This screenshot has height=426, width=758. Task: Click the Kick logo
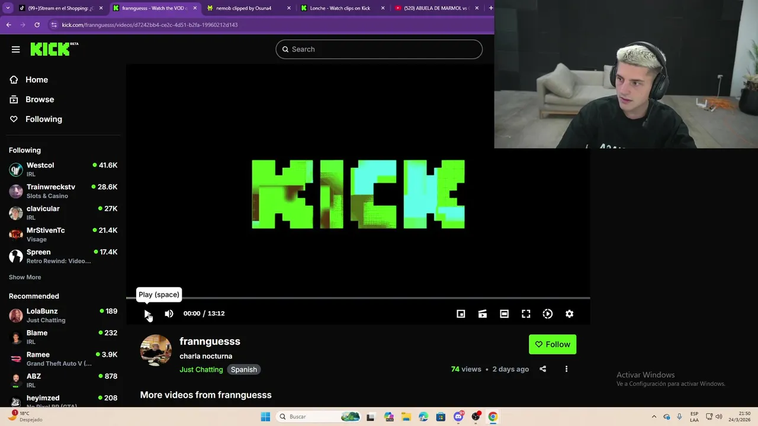(54, 49)
